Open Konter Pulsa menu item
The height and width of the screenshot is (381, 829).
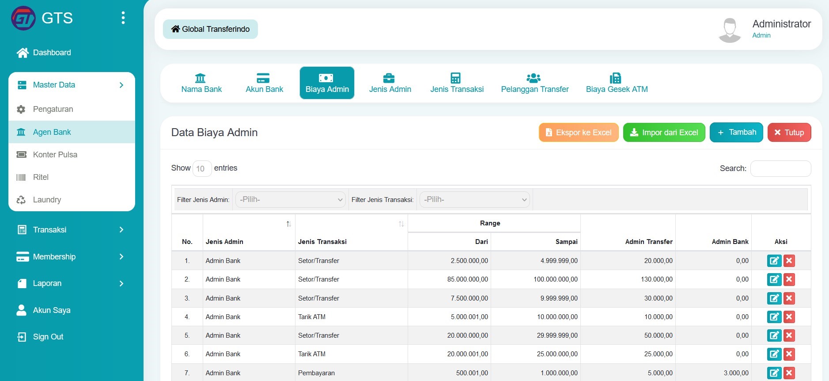(72, 154)
